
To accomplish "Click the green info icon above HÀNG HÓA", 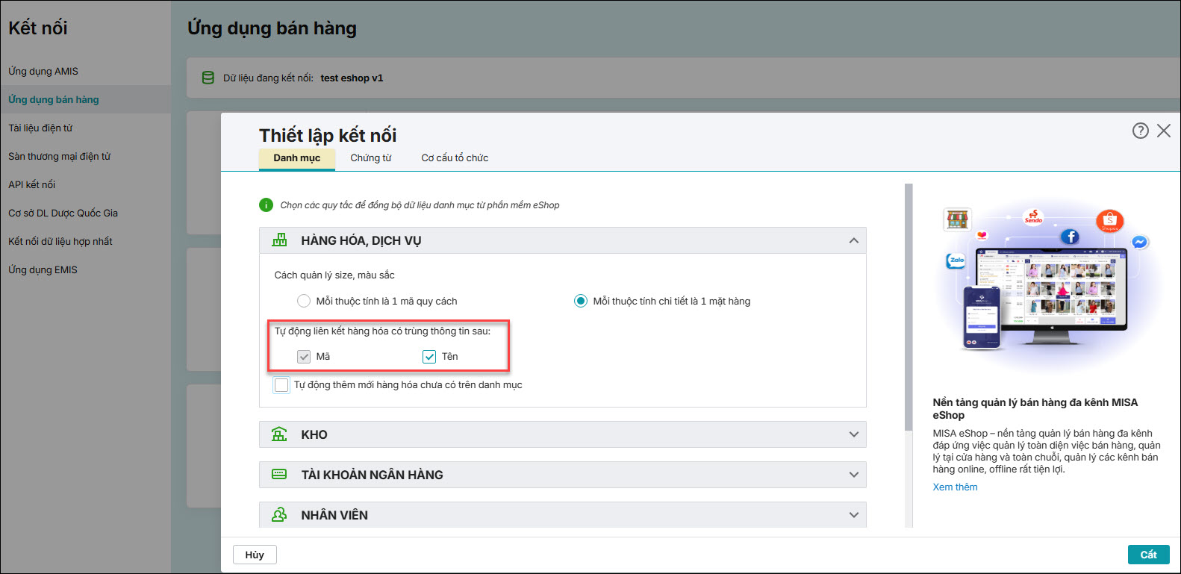I will [x=266, y=205].
